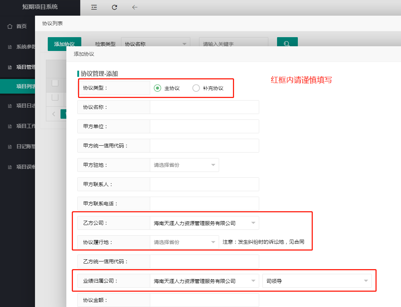The width and height of the screenshot is (401, 307).
Task: Click the 甲方联系电话 input field
Action: pyautogui.click(x=205, y=204)
